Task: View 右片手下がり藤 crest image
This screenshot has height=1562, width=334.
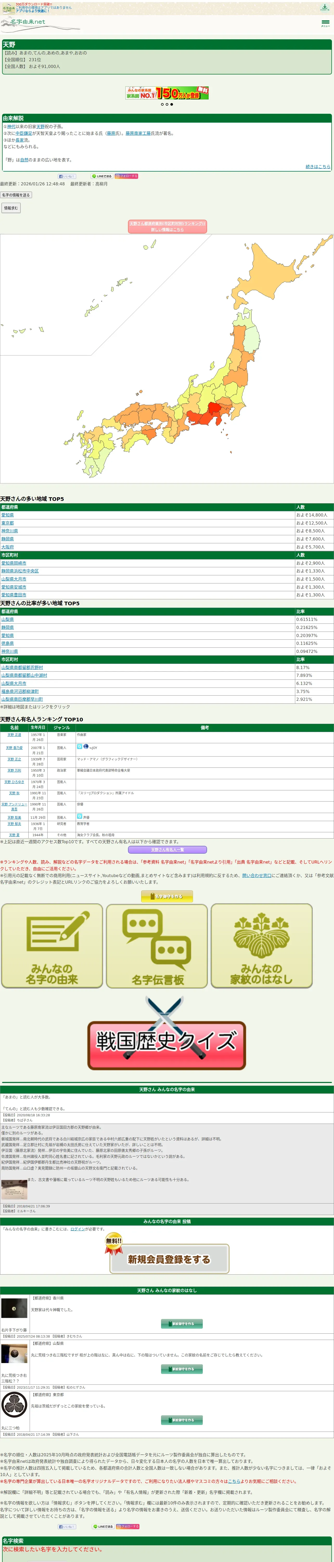Action: (x=14, y=1307)
